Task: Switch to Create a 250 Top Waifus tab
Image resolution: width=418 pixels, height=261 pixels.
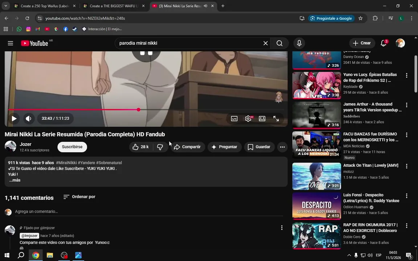Action: [45, 6]
